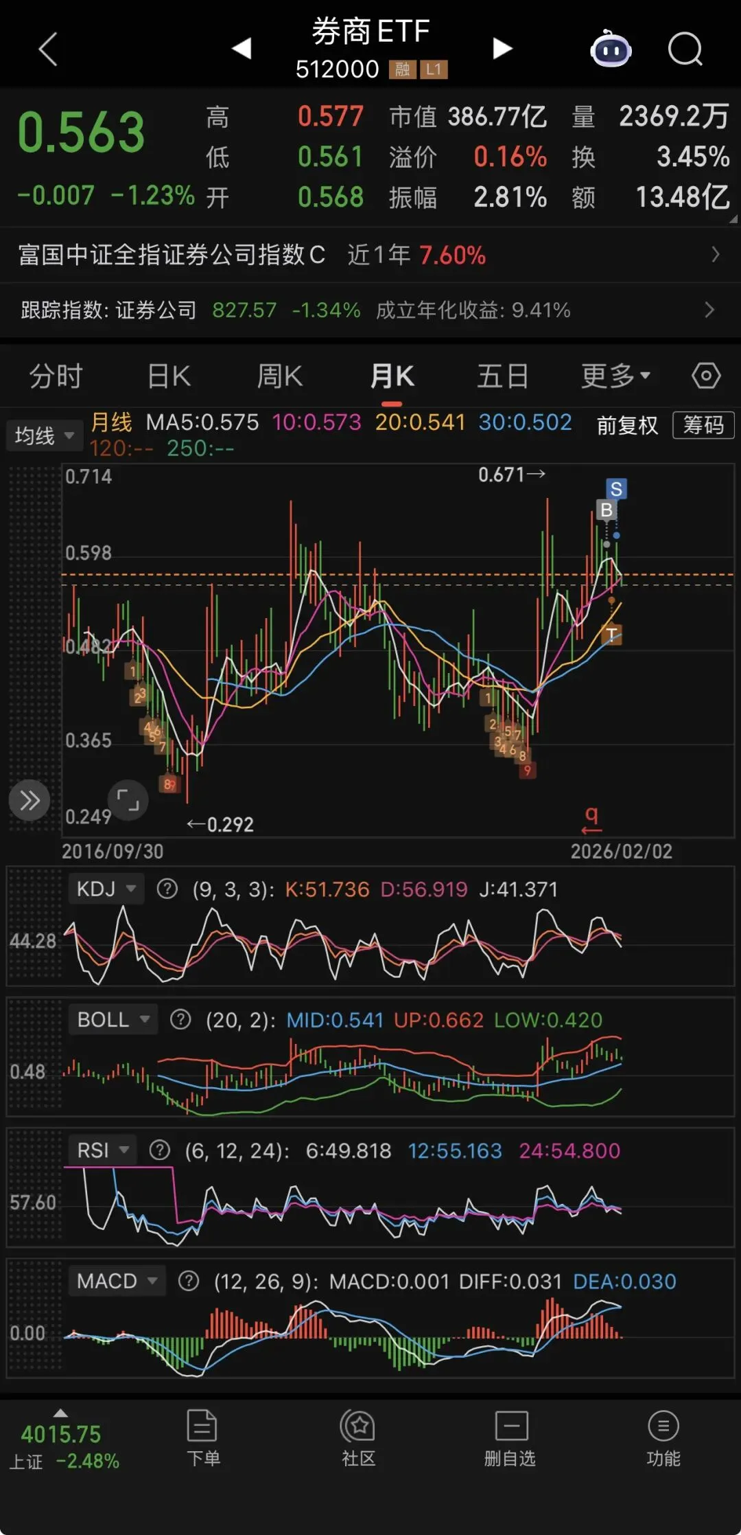Open the RSI indicator dropdown

pos(102,1150)
